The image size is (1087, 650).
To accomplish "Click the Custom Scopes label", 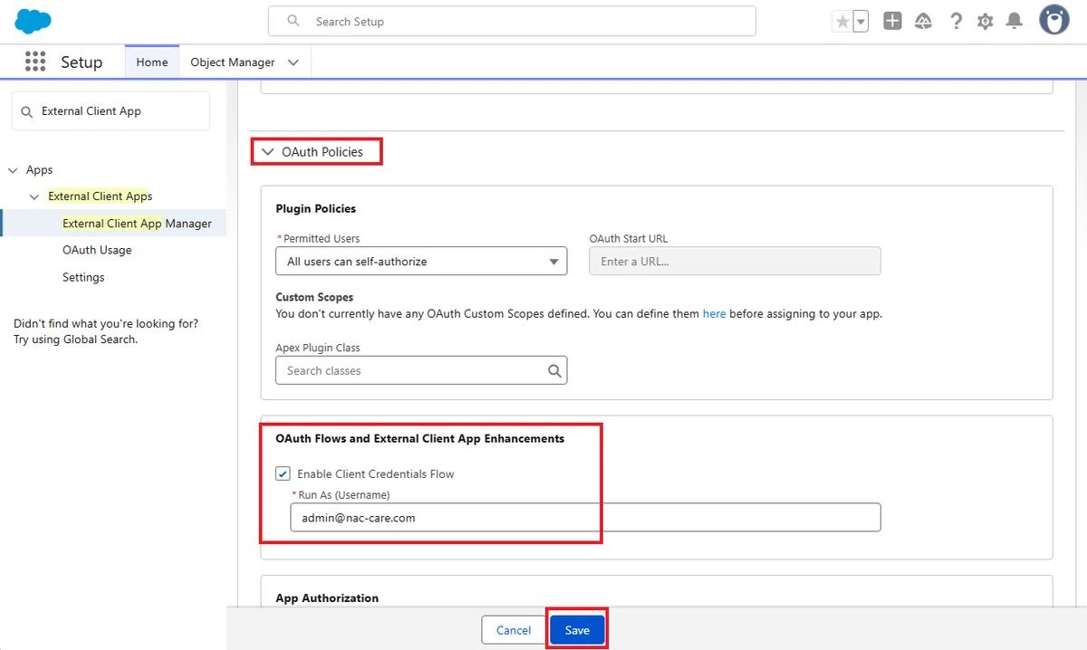I will point(314,297).
